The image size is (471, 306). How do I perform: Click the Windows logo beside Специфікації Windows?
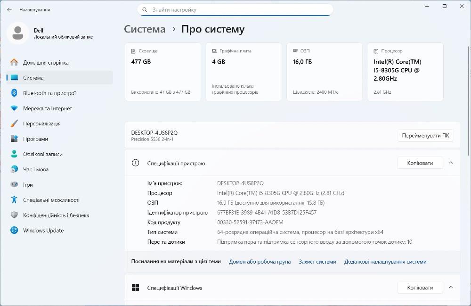(x=136, y=287)
